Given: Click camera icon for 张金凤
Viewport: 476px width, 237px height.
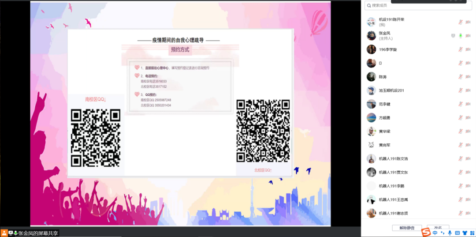Looking at the screenshot, I should tap(468, 36).
